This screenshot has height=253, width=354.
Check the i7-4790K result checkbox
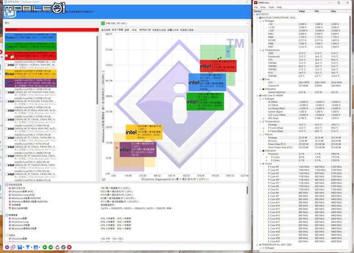(6, 110)
